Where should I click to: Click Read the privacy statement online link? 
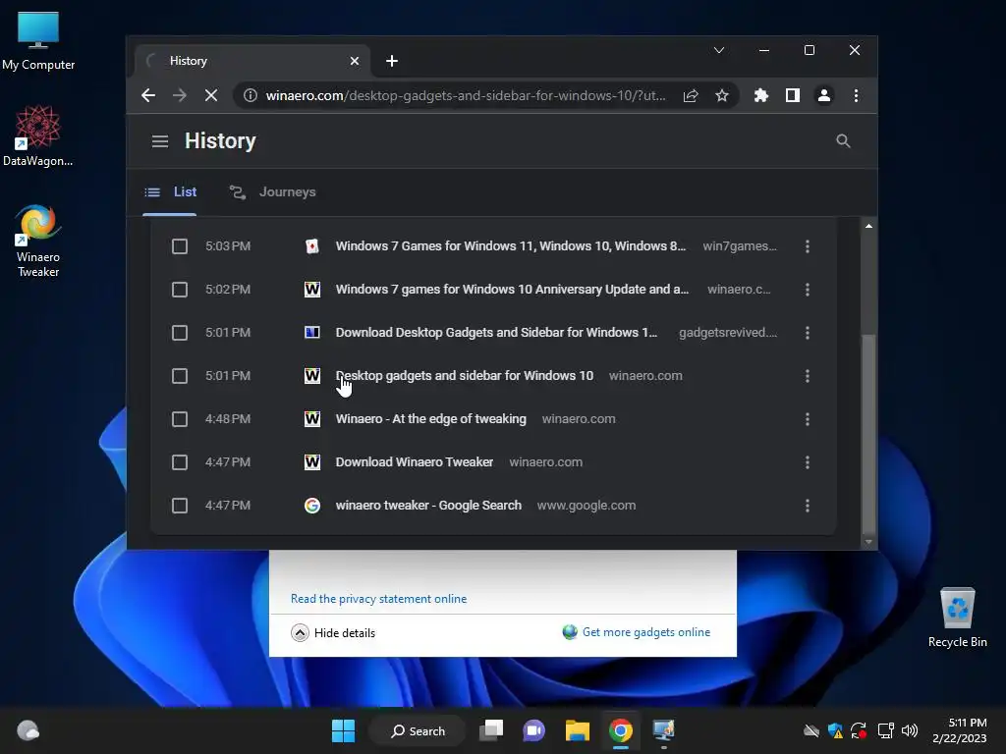378,599
